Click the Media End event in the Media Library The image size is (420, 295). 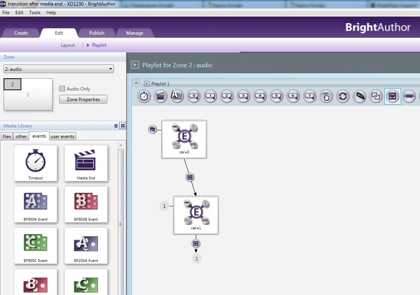coord(86,163)
